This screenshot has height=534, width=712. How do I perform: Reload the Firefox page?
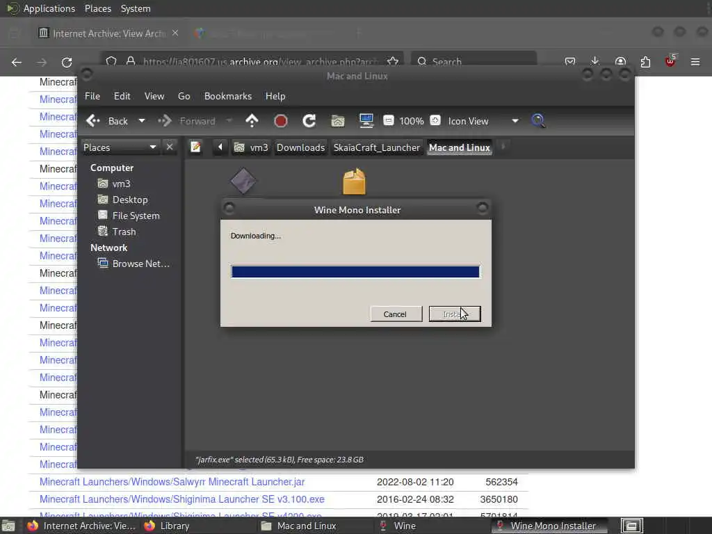[67, 62]
